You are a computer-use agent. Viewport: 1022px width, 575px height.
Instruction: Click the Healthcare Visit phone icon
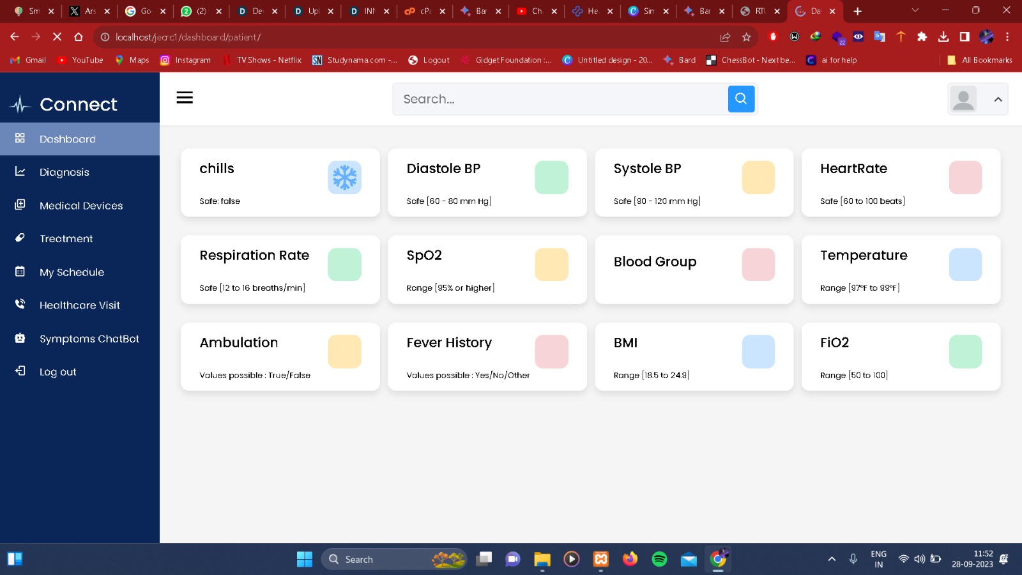click(x=20, y=304)
